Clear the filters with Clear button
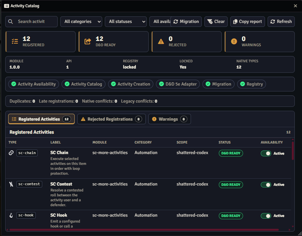Image resolution: width=302 pixels, height=236 pixels. click(x=216, y=22)
